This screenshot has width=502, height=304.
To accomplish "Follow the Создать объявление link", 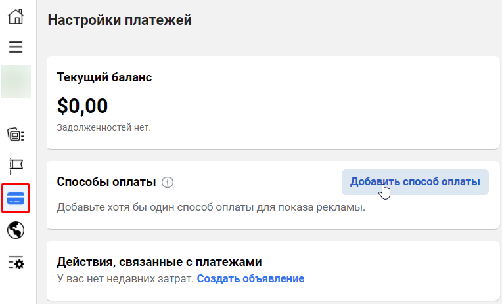I will coord(250,278).
